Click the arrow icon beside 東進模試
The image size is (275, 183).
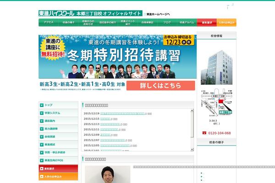[42, 145]
